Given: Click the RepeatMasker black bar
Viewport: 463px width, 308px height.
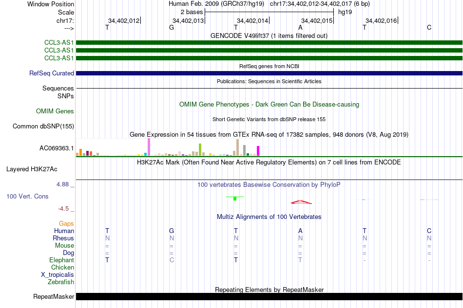Looking at the screenshot, I should click(x=270, y=296).
